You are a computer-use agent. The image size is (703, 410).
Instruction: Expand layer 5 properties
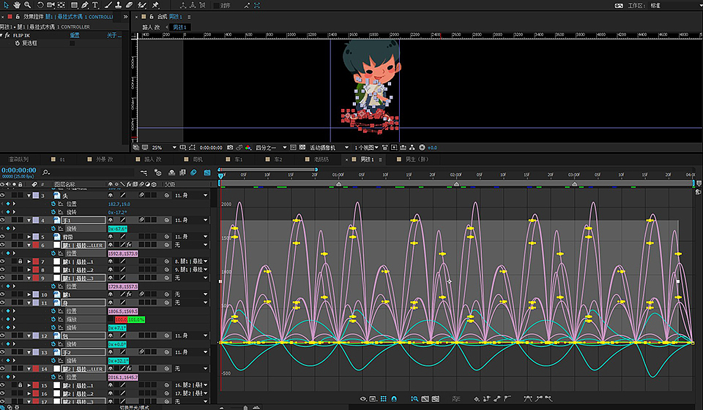click(x=29, y=237)
